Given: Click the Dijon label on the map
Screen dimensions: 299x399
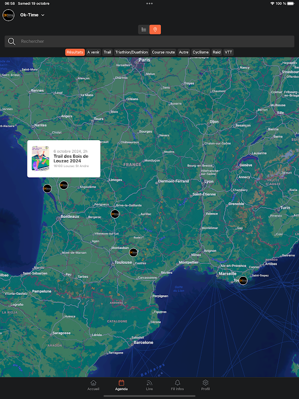Looking at the screenshot, I should (x=214, y=122).
